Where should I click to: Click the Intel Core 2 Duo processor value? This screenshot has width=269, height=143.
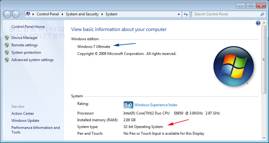click(x=172, y=113)
